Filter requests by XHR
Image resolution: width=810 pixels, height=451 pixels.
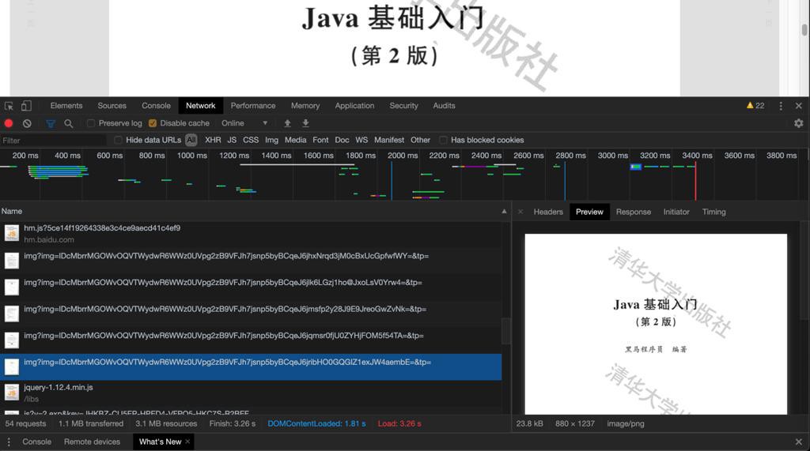213,140
